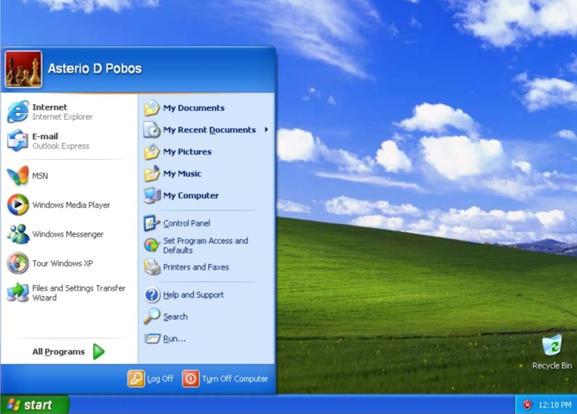Click the My Recent Documents icon

tap(152, 130)
